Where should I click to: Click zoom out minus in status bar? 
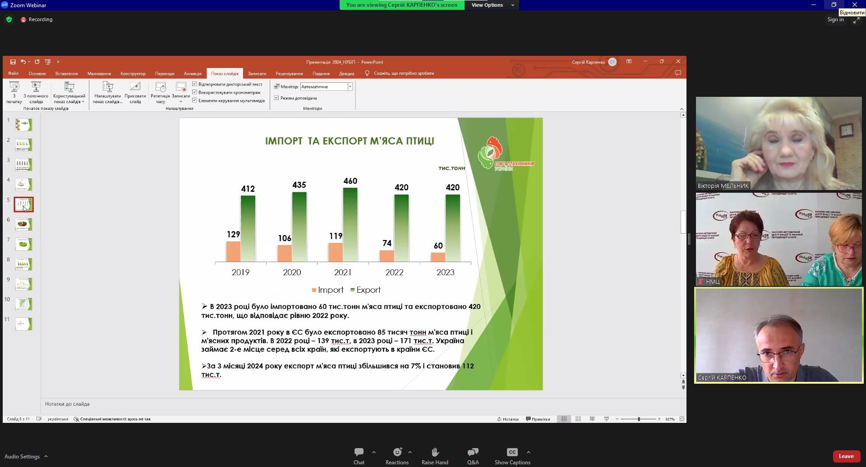pyautogui.click(x=617, y=419)
